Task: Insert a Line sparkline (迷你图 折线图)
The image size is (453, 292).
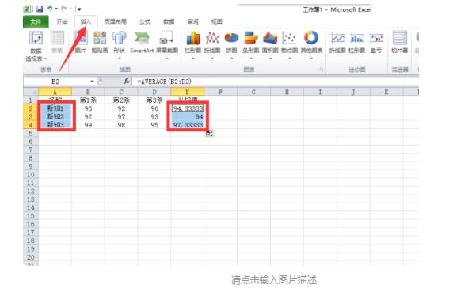Action: click(x=337, y=43)
